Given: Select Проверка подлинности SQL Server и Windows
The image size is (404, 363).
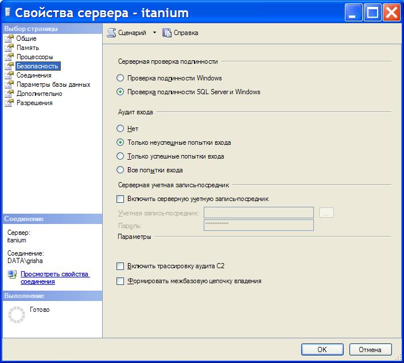Looking at the screenshot, I should point(120,92).
